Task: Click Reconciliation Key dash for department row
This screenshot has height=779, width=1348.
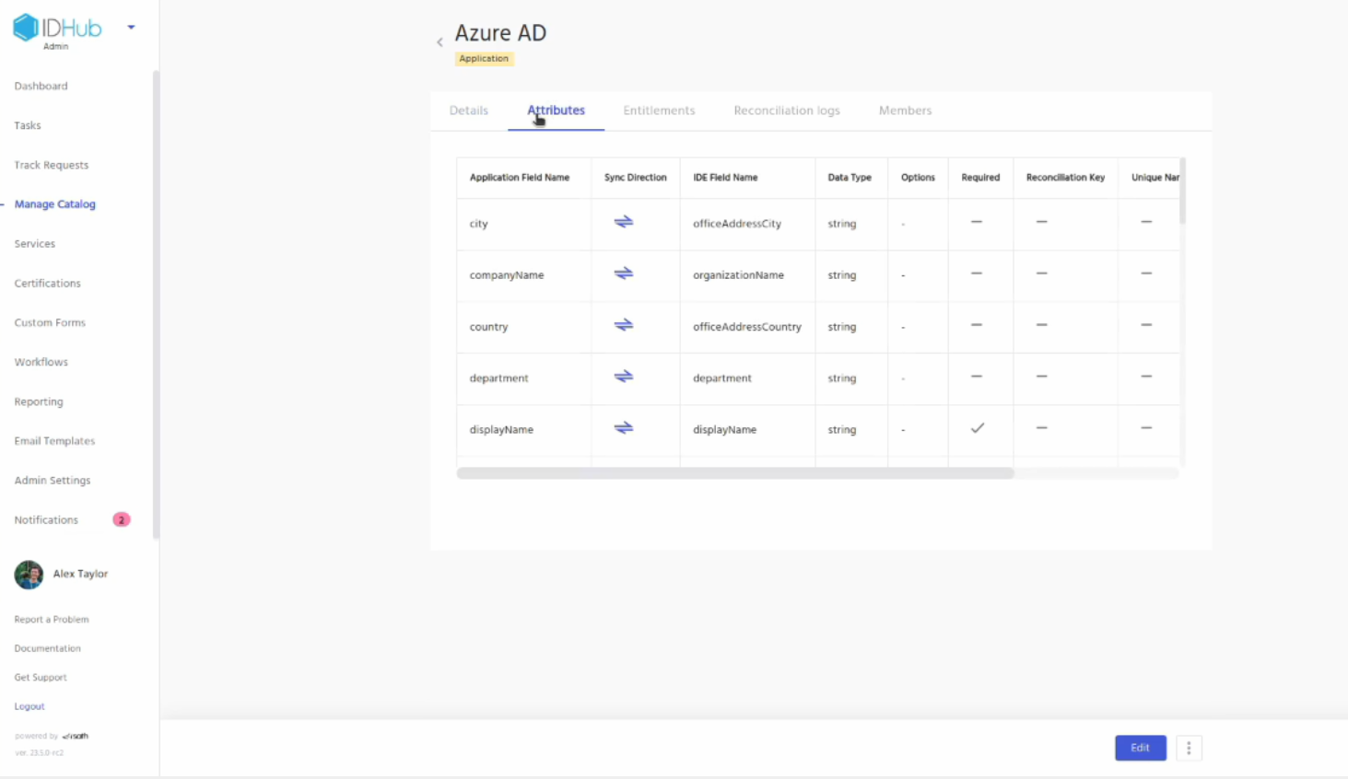Action: pyautogui.click(x=1041, y=377)
